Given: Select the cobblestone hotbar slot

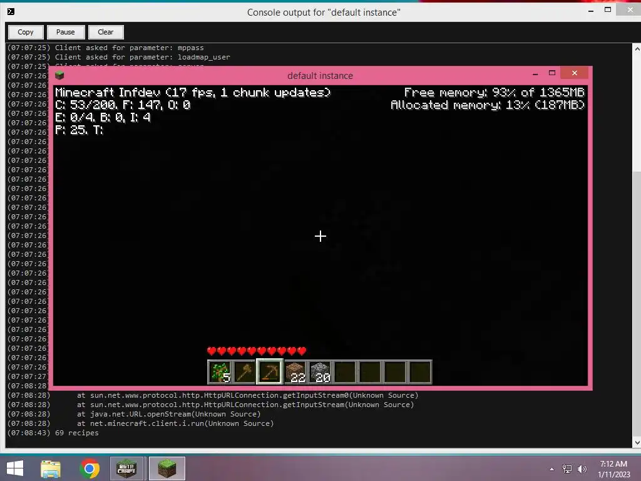Looking at the screenshot, I should tap(320, 372).
